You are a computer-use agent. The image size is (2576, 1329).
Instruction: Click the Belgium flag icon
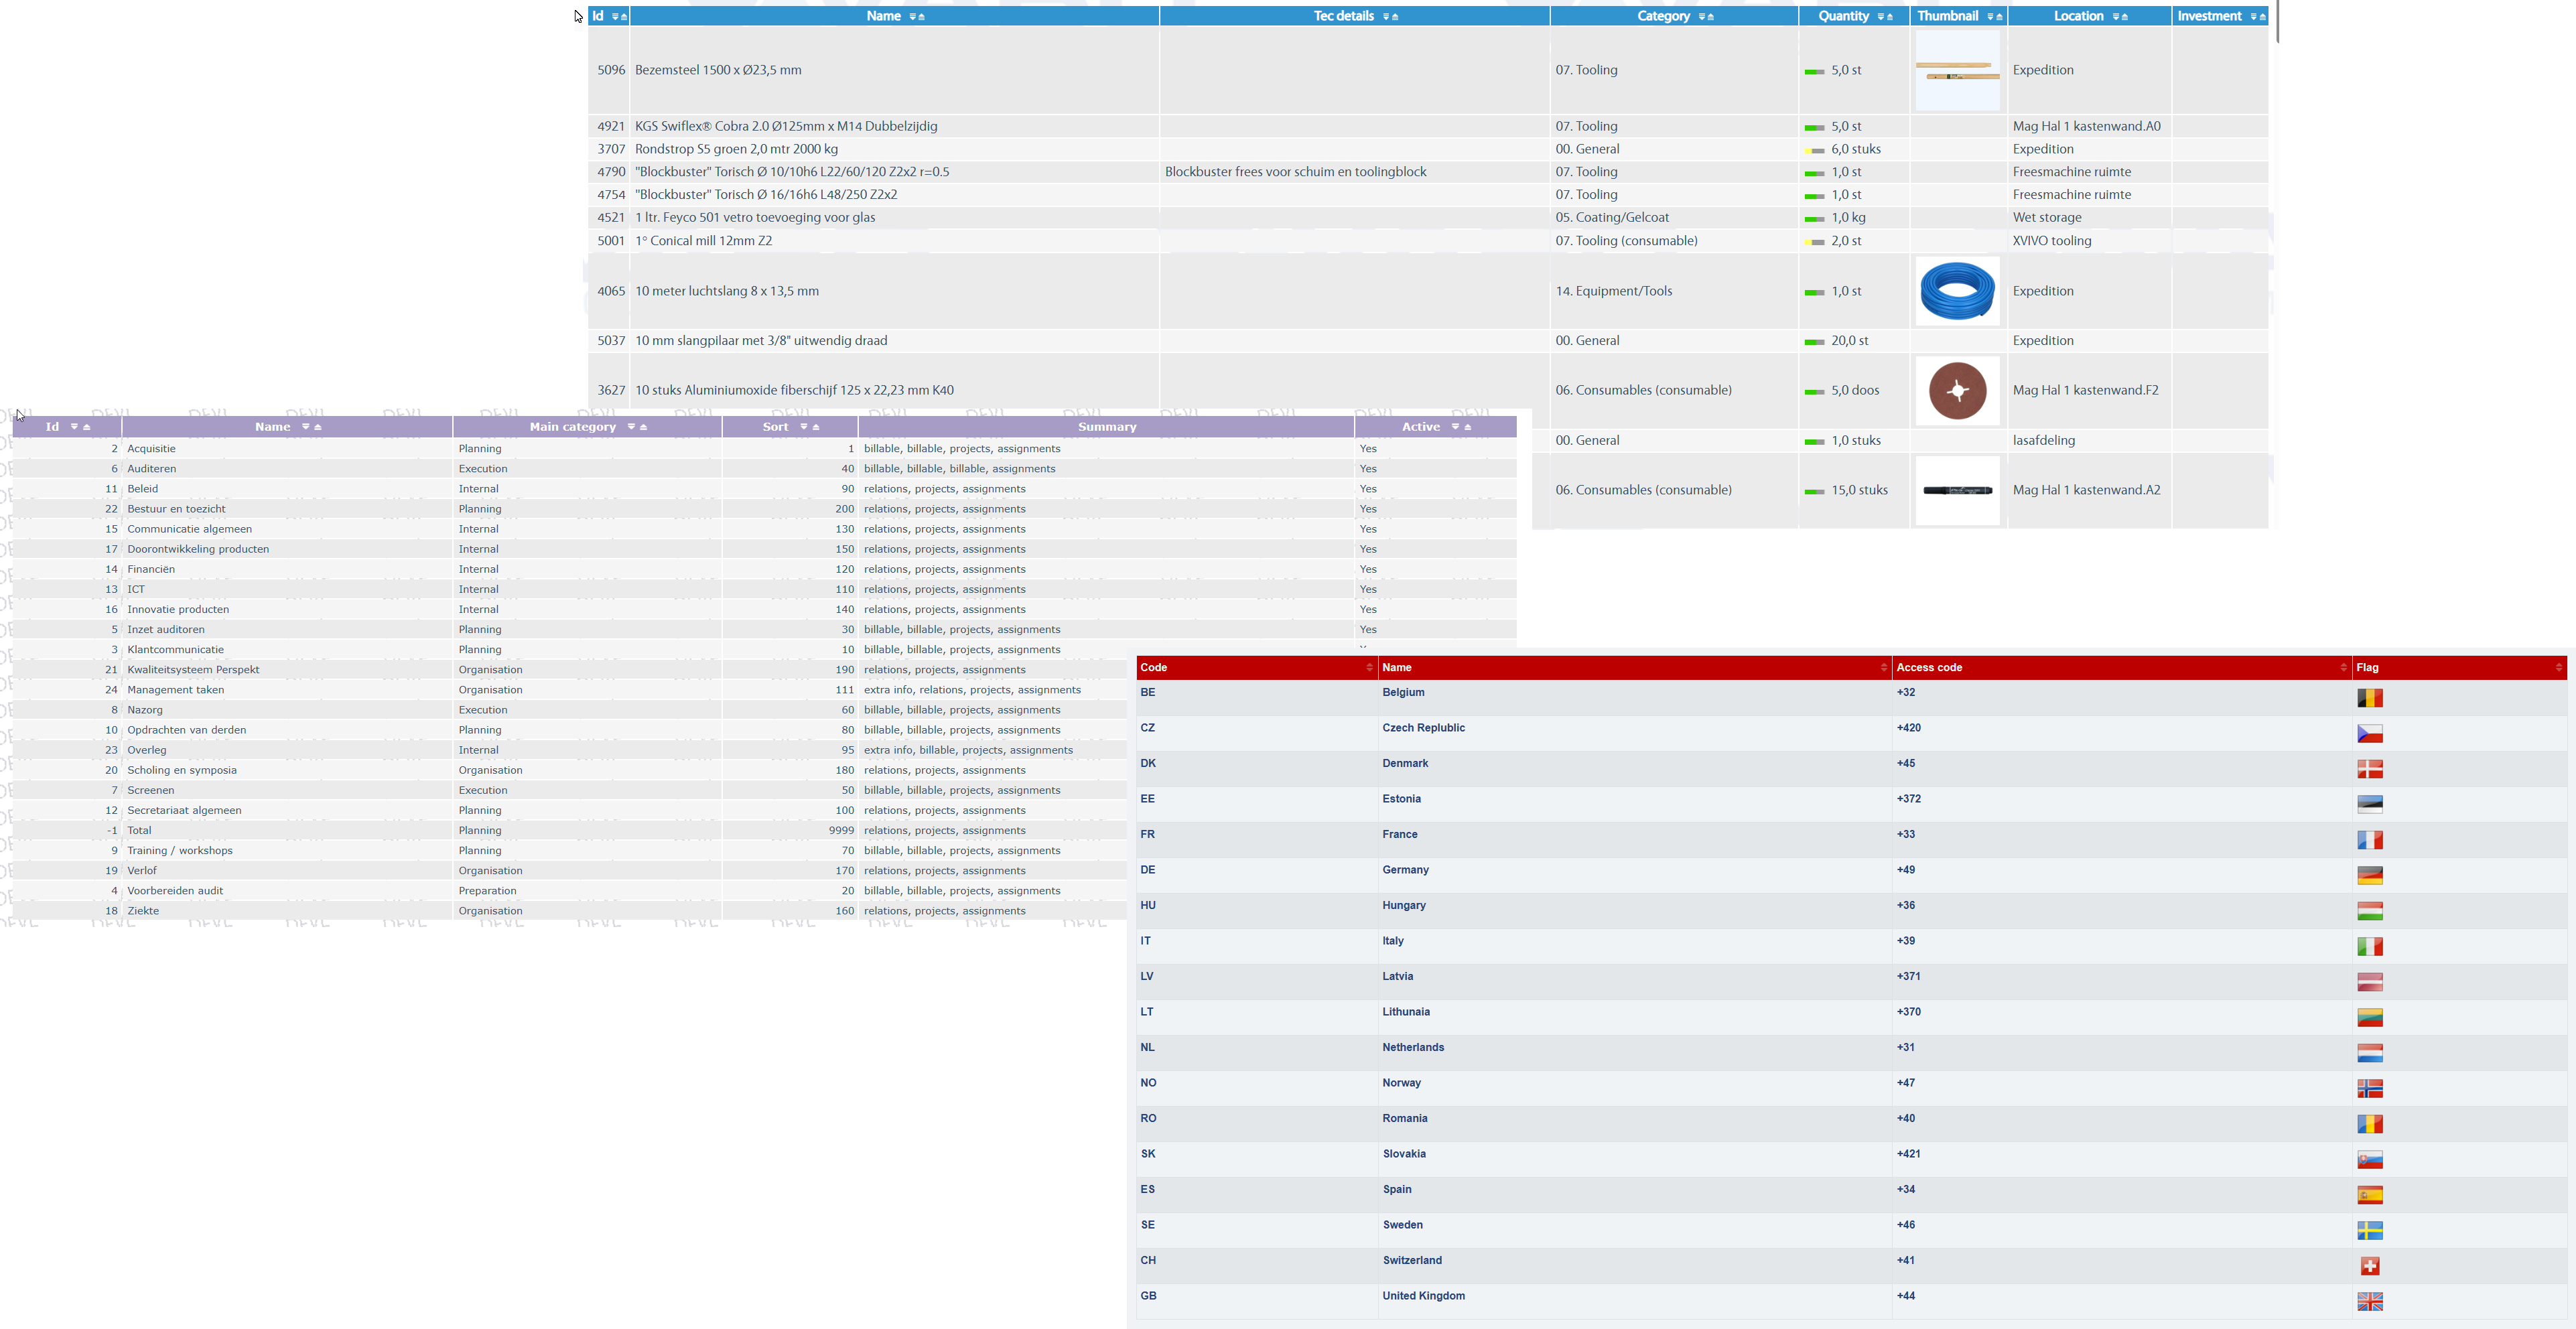tap(2369, 698)
